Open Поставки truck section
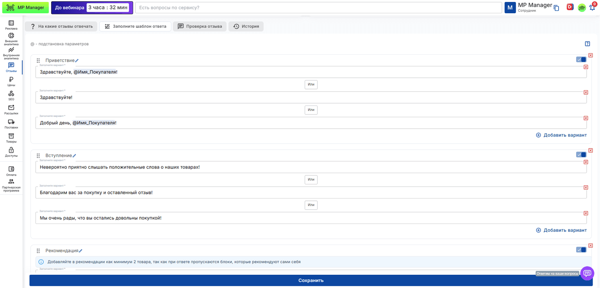The width and height of the screenshot is (600, 288). coord(11,123)
